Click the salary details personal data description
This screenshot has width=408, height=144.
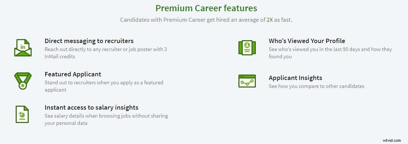tap(106, 119)
